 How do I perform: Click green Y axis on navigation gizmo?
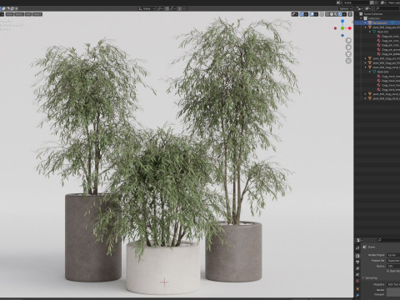pos(342,28)
